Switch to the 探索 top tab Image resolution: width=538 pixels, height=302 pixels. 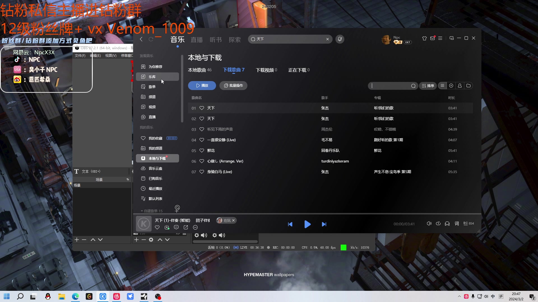pos(235,40)
